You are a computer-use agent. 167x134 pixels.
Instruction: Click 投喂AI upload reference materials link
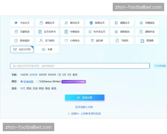coord(84,114)
